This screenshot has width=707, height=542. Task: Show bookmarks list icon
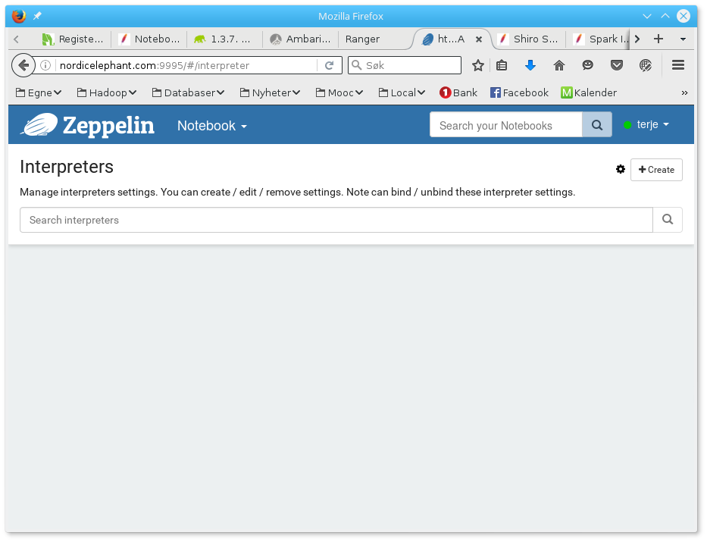[x=502, y=65]
